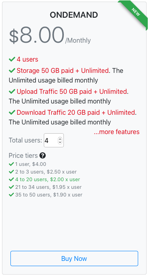Image resolution: width=149 pixels, height=277 pixels.
Task: Click the Price tiers help question-mark icon
Action: 43,156
